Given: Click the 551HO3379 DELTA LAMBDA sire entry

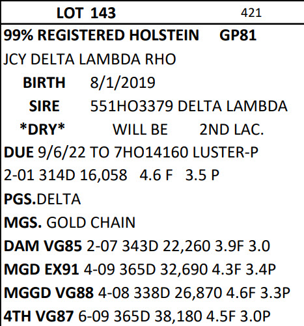Looking at the screenshot, I should coord(189,106).
